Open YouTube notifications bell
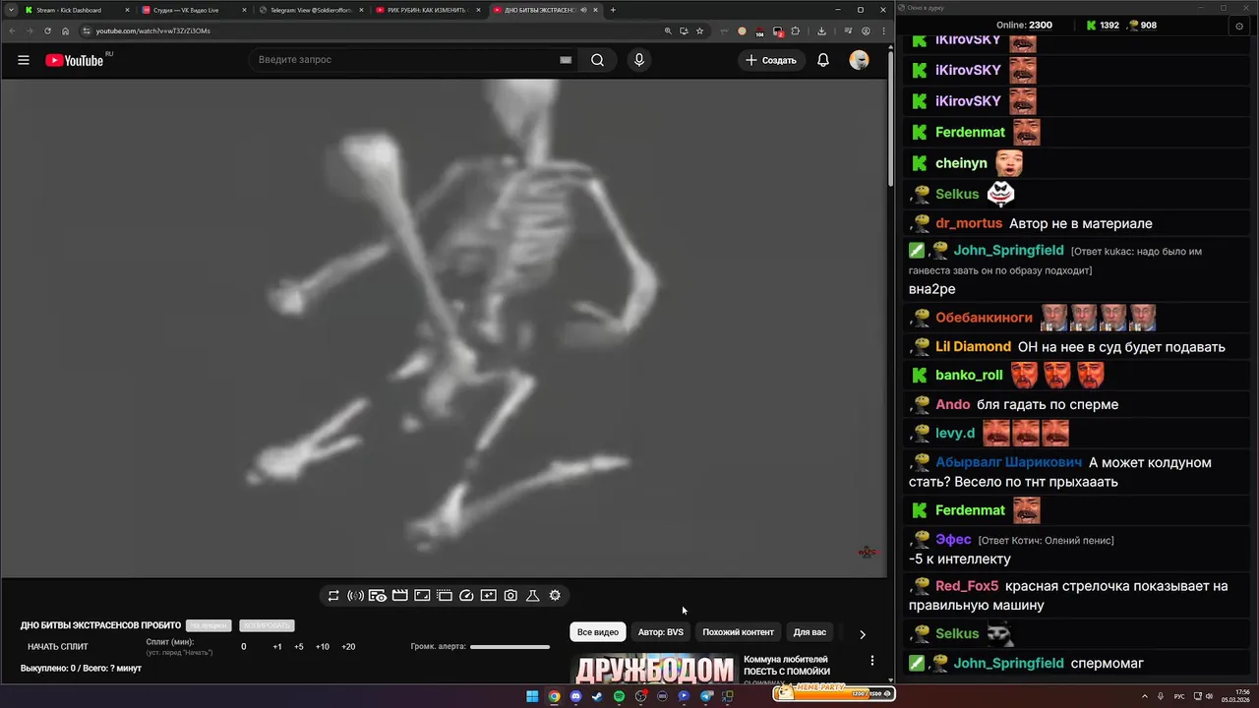1259x708 pixels. (823, 60)
